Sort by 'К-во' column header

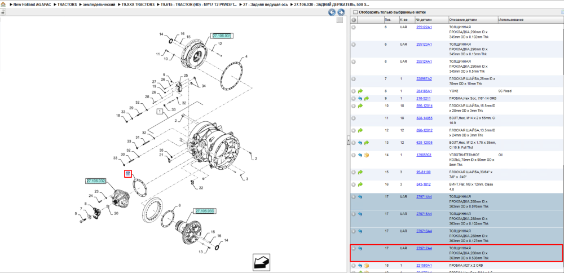click(x=403, y=20)
